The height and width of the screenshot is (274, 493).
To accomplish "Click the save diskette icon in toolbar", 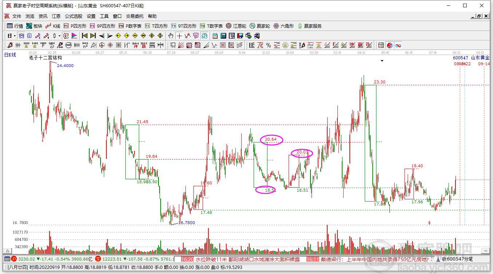I will tap(240, 36).
